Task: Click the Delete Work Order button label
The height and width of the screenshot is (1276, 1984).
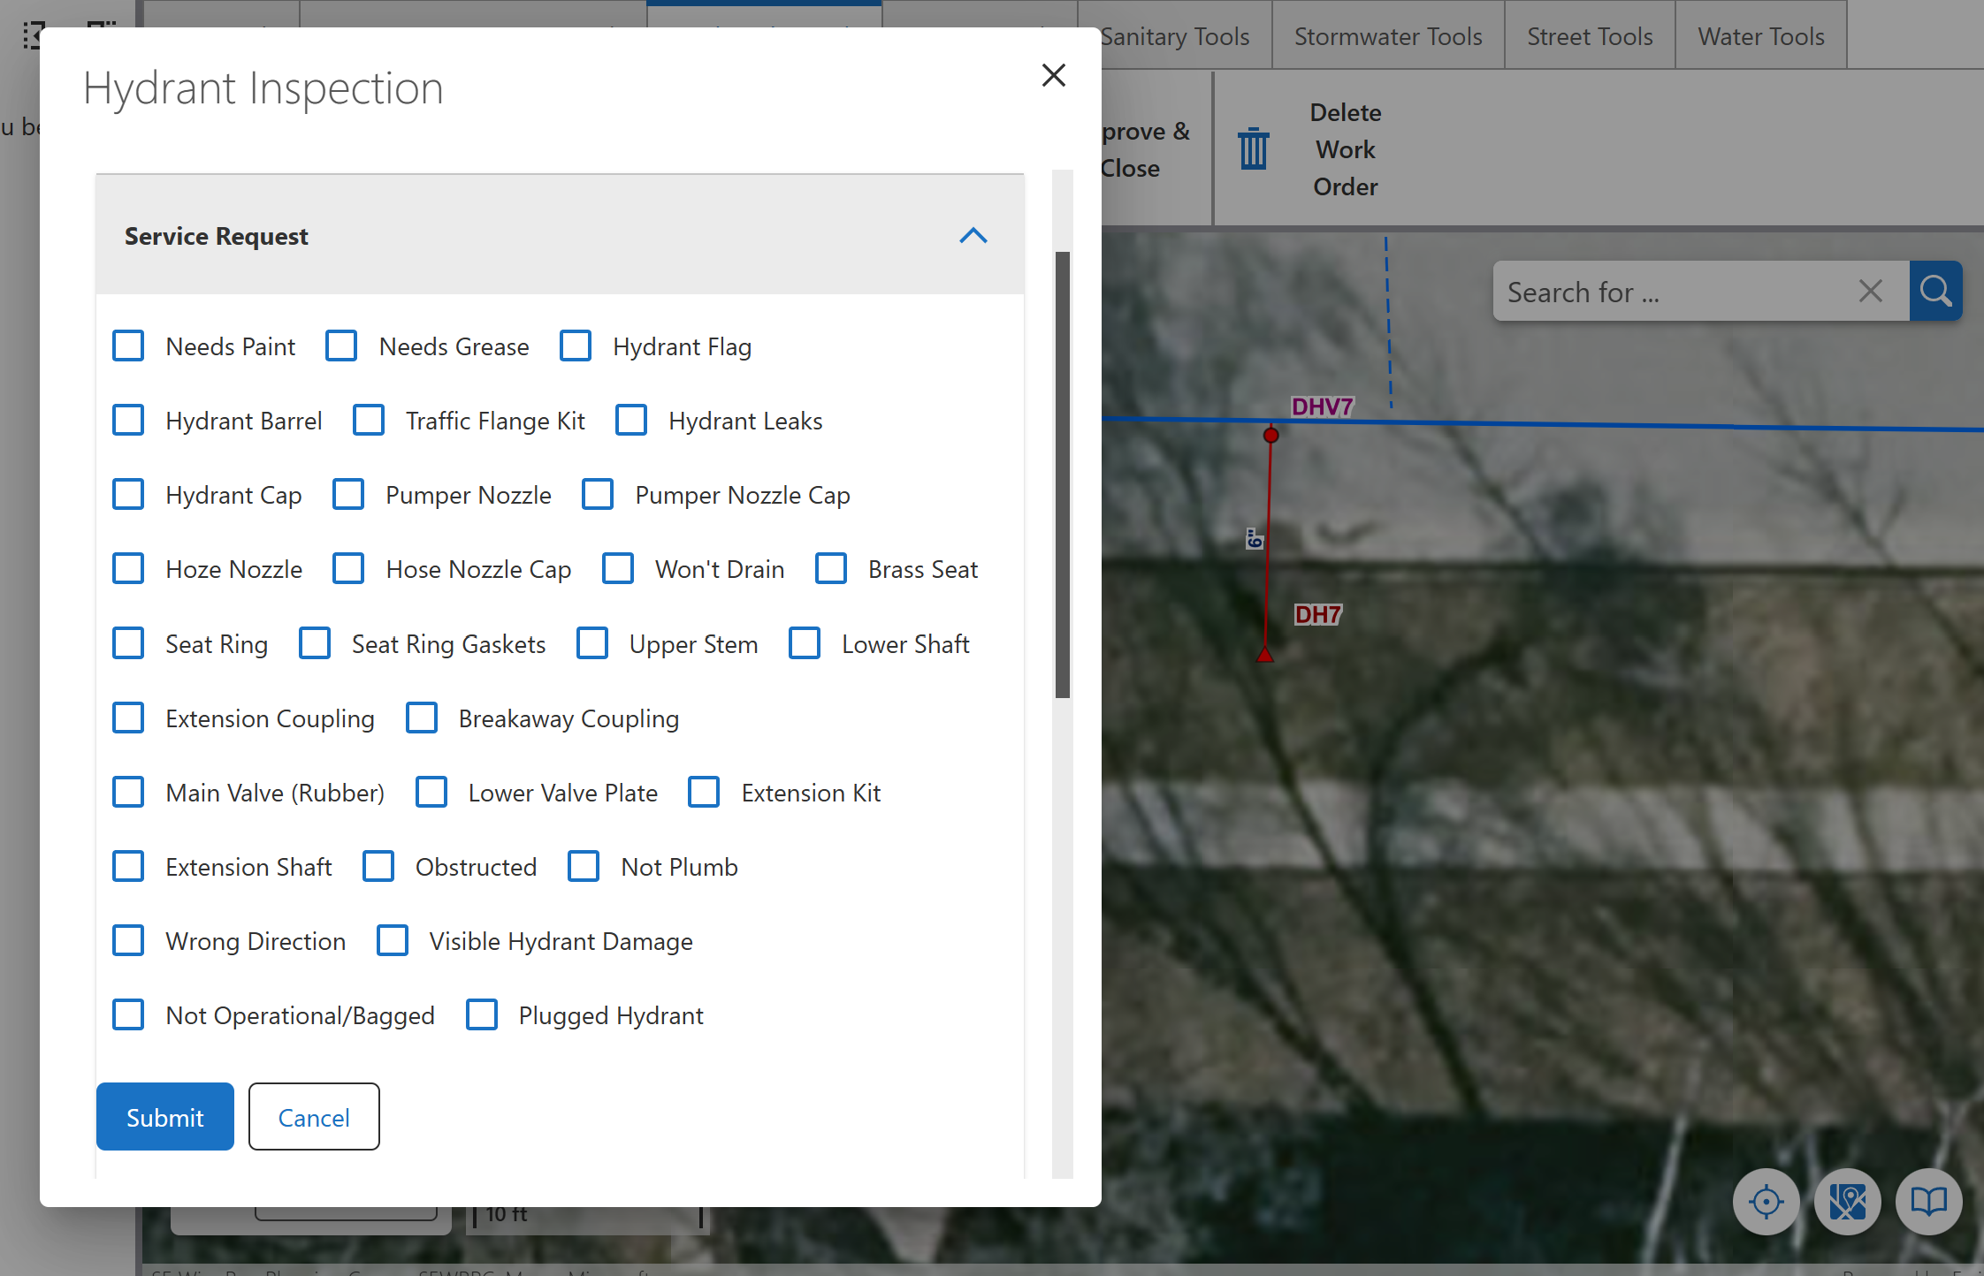Action: pyautogui.click(x=1345, y=149)
